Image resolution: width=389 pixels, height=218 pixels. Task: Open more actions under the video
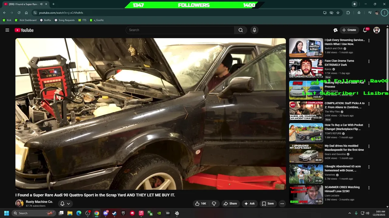[x=282, y=203]
